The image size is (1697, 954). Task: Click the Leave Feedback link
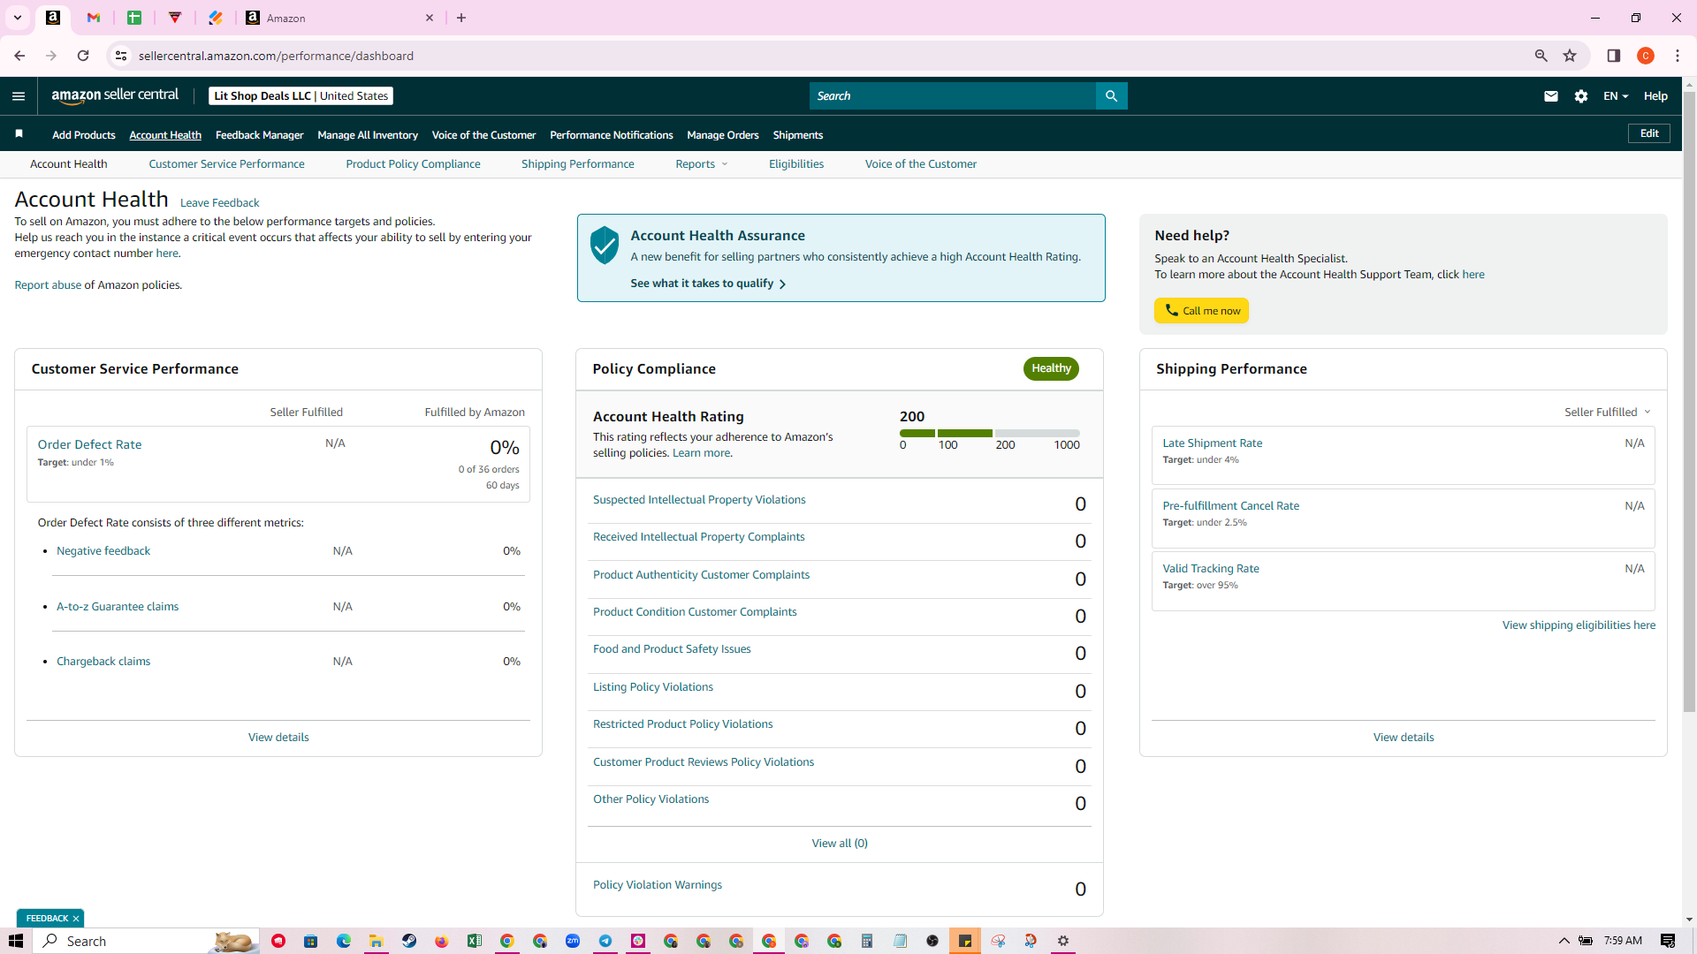tap(220, 203)
